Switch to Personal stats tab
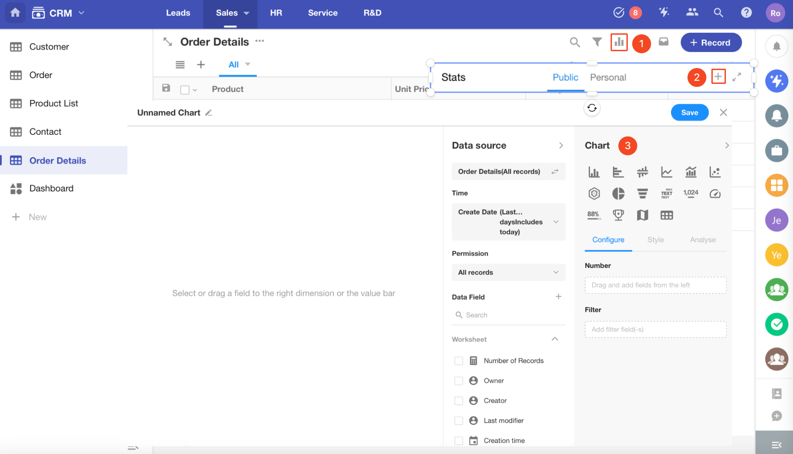 coord(608,77)
